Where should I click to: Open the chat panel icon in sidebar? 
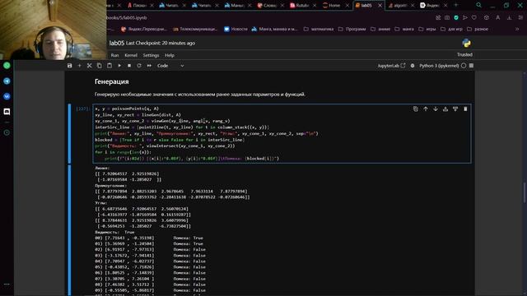pyautogui.click(x=7, y=112)
